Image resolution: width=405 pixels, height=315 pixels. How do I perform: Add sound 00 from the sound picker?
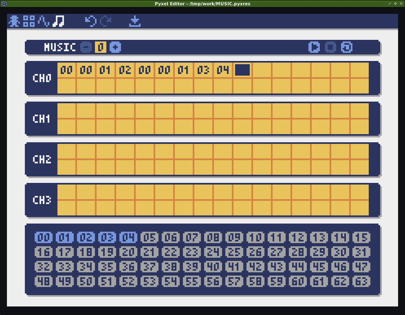(44, 237)
